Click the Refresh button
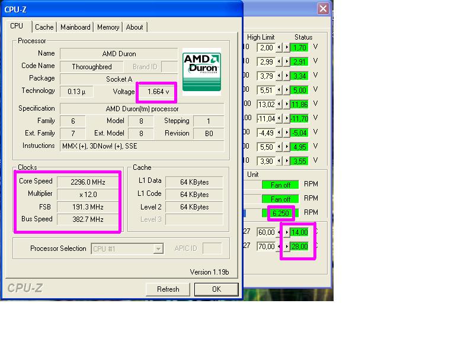This screenshot has height=355, width=474. (168, 289)
